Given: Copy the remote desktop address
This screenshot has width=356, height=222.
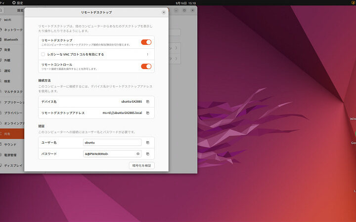Looking at the screenshot, I should pos(147,113).
